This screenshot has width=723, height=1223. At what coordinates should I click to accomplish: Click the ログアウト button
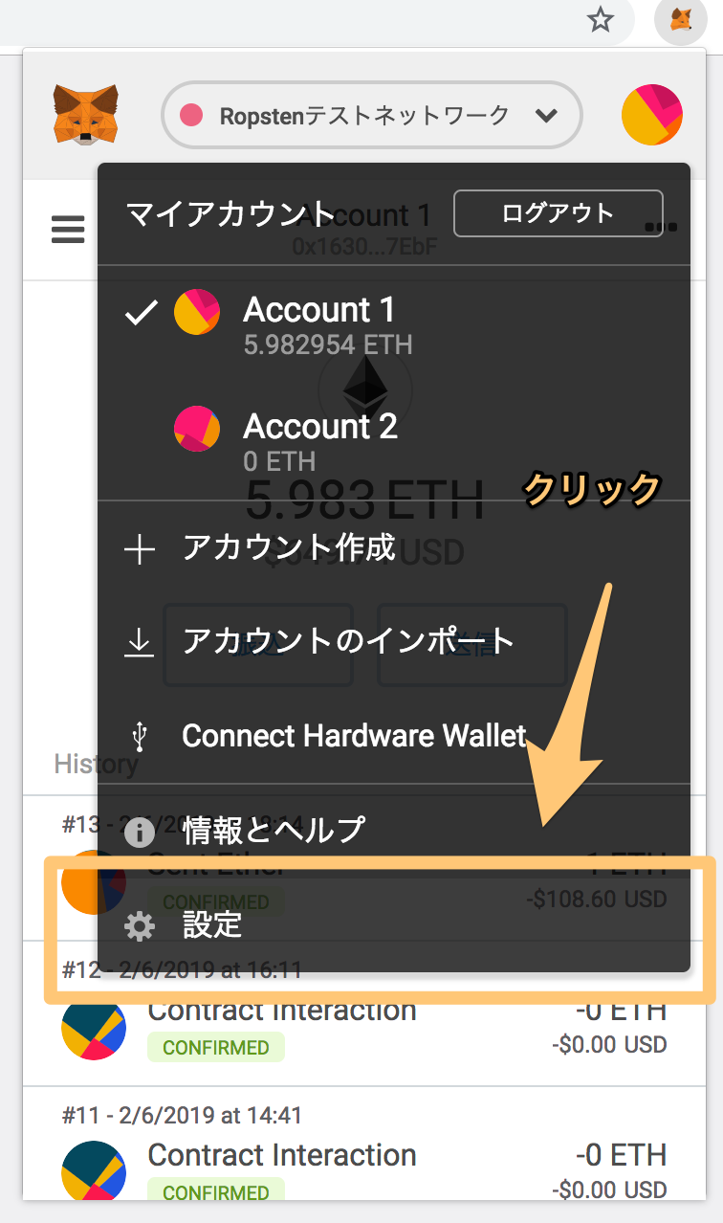pyautogui.click(x=558, y=212)
